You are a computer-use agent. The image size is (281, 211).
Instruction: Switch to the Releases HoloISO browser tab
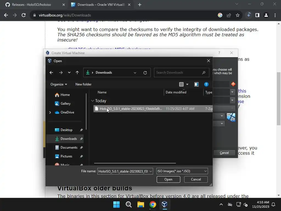(35, 5)
